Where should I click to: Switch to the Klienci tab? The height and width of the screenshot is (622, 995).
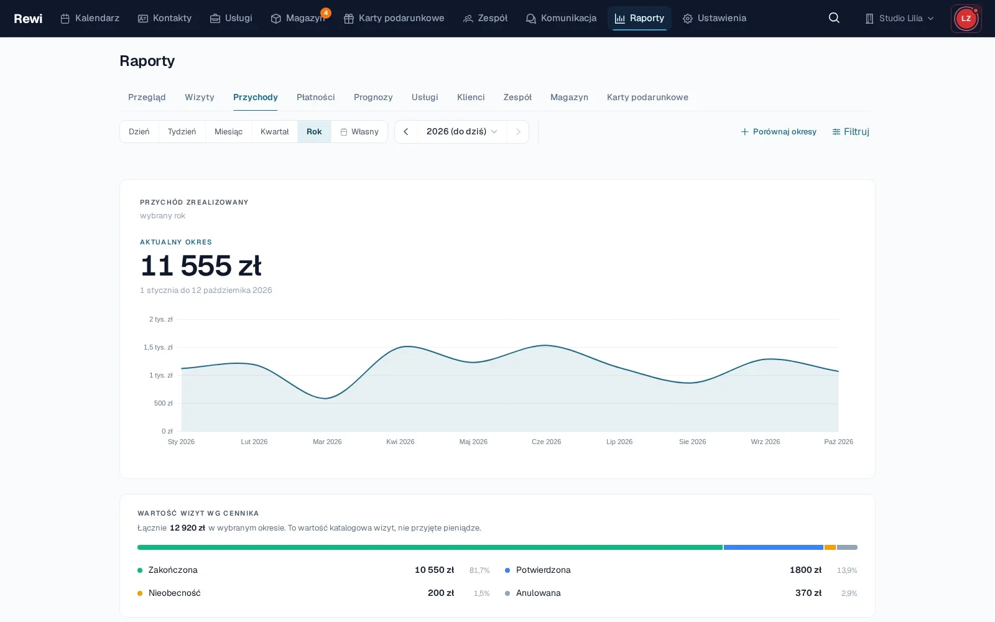(471, 97)
